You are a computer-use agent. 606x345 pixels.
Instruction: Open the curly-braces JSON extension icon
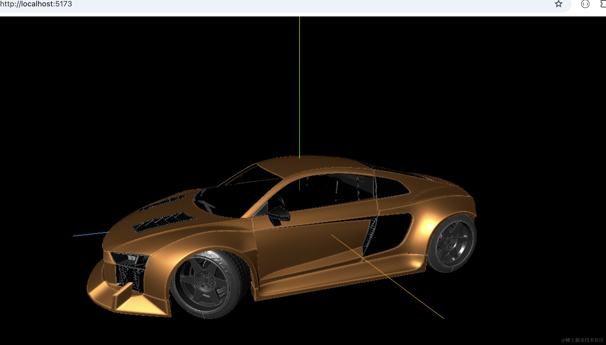(585, 4)
